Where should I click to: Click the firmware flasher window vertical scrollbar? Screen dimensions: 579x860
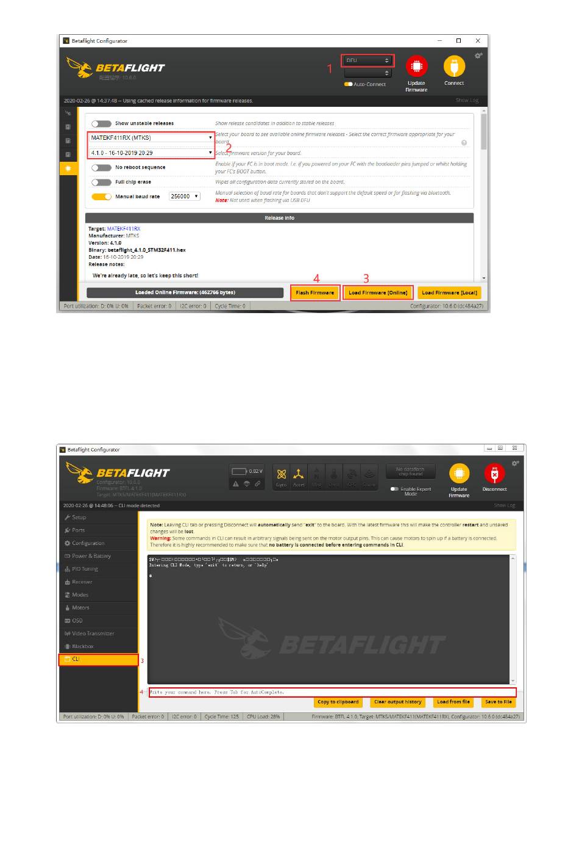tap(484, 194)
